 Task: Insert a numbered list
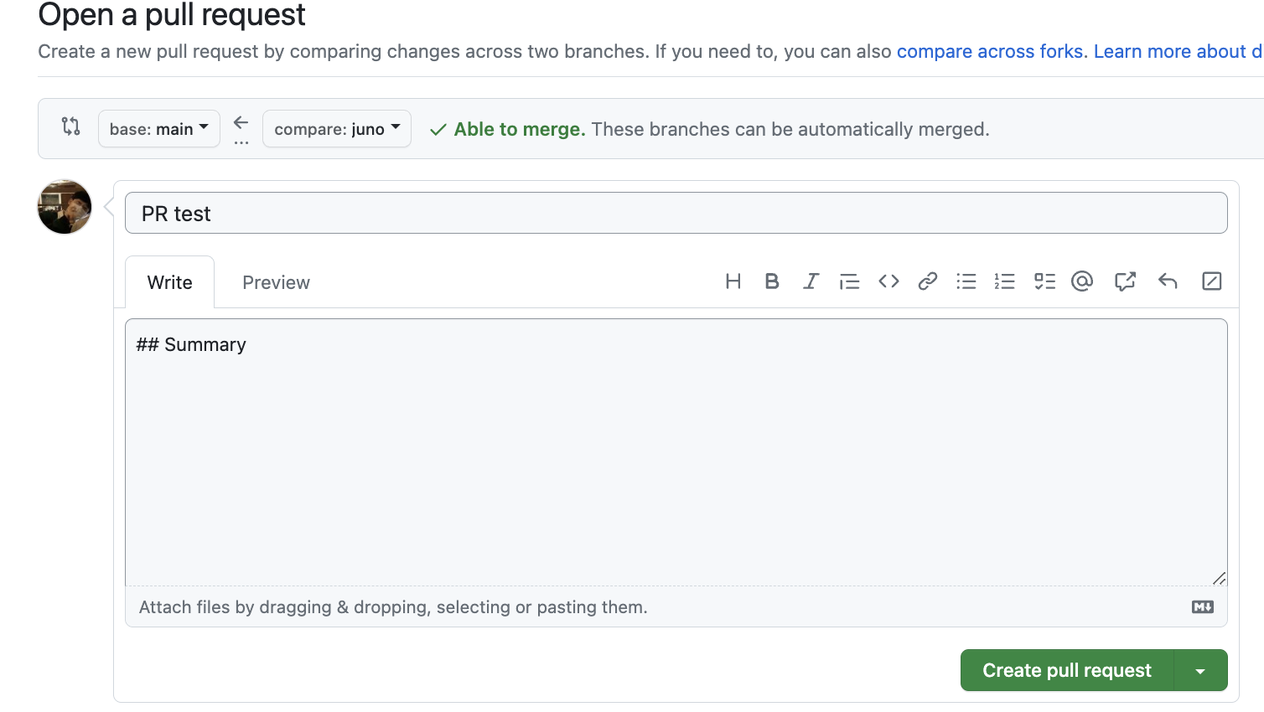1004,281
